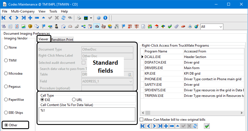Screen dimensions: 248x131
Task: Switch to the Rendition Print tab
Action: (62, 39)
